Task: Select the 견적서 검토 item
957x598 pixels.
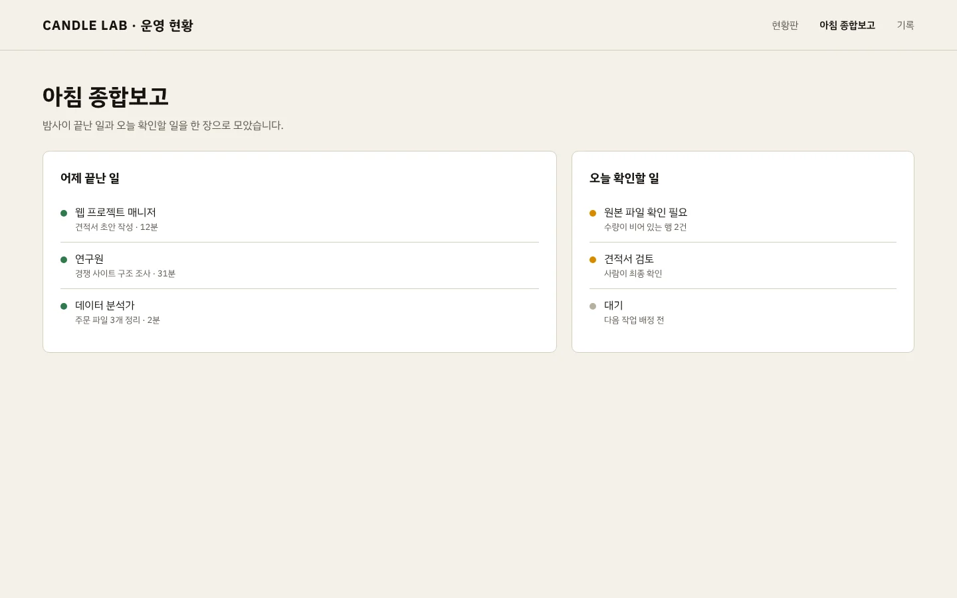Action: [743, 266]
